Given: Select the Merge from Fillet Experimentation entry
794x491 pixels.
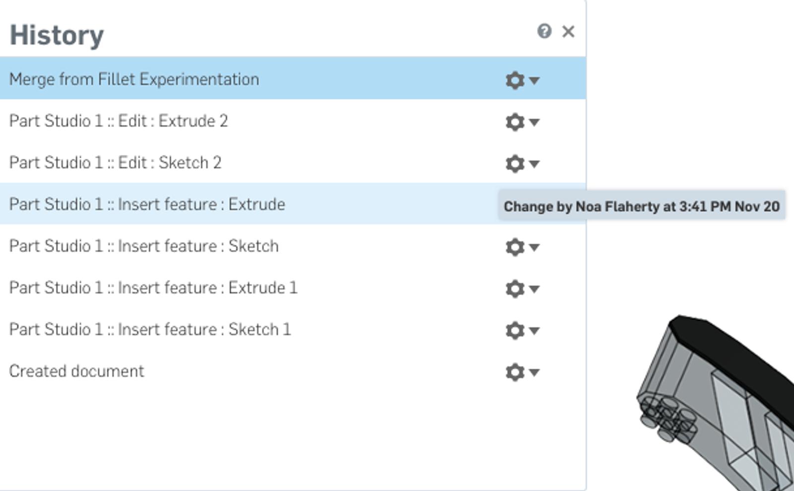Looking at the screenshot, I should tap(134, 79).
